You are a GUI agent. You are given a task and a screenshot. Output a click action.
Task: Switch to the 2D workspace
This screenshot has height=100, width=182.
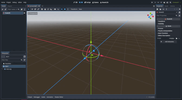[76, 2]
